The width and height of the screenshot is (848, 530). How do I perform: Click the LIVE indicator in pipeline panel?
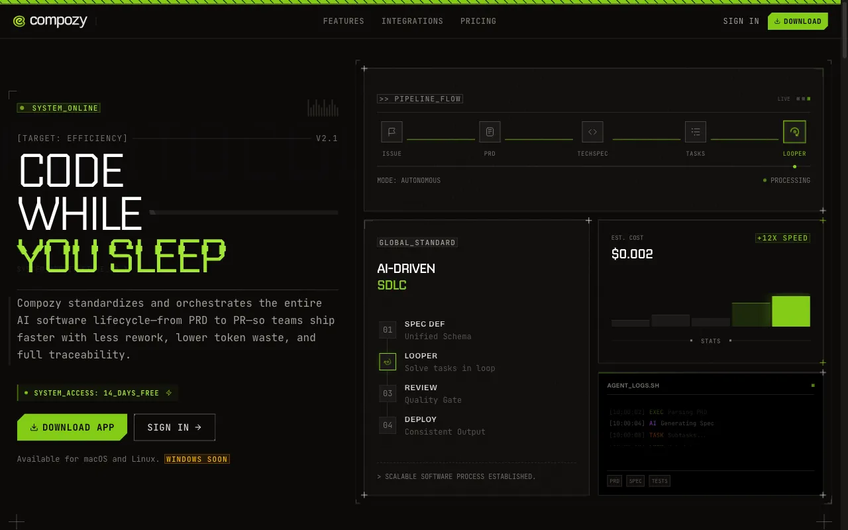(794, 99)
